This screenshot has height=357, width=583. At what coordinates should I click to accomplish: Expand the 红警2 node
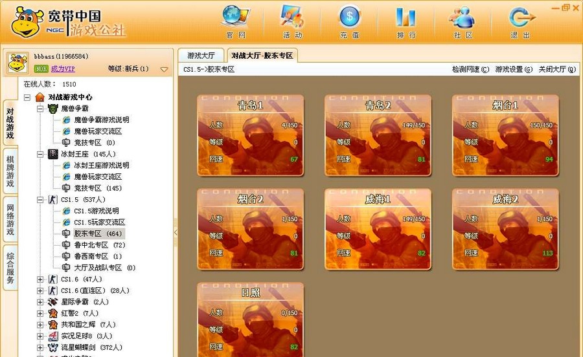tap(40, 313)
